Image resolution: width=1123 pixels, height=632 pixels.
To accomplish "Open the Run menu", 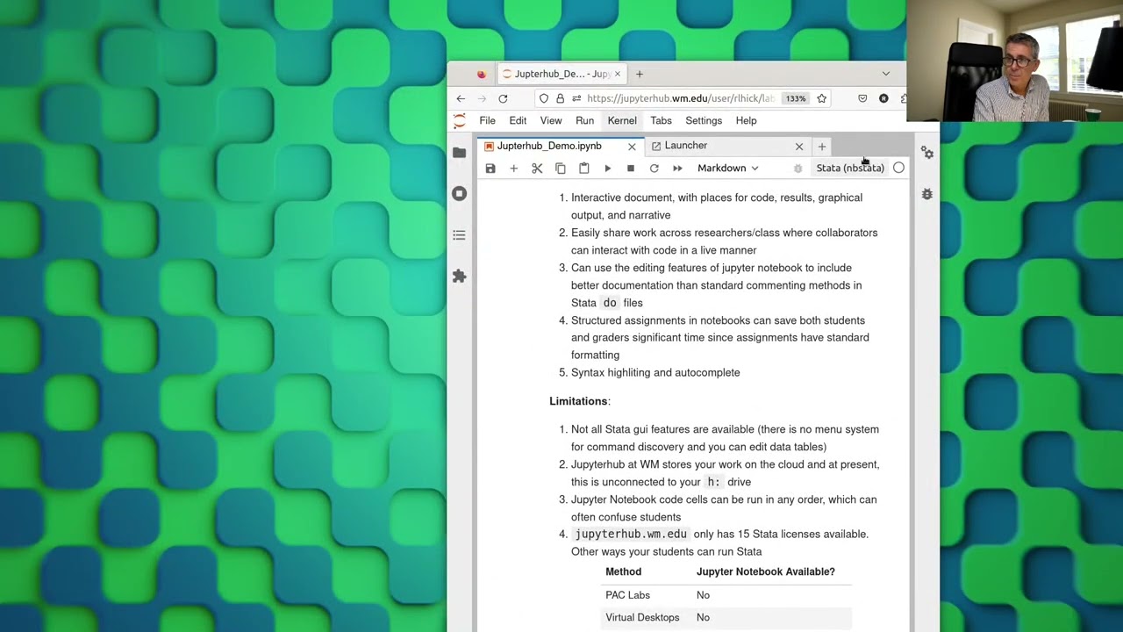I will pos(584,120).
